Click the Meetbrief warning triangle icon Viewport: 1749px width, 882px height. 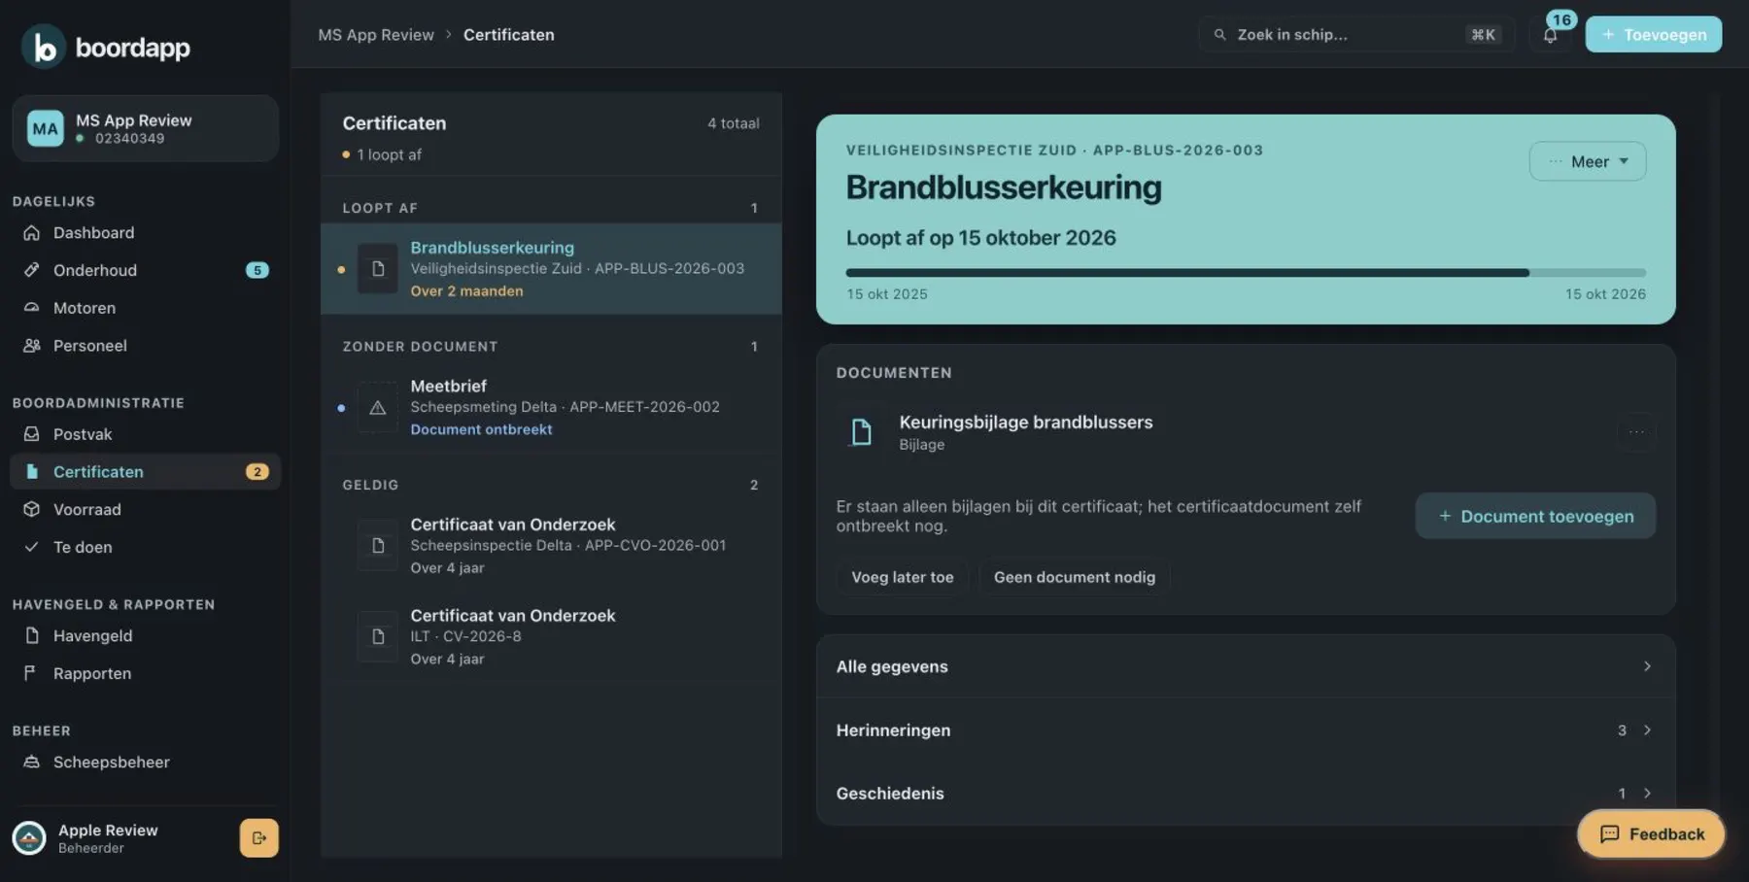378,408
